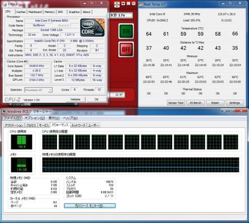Switch to the ネットワーク tab
249x223 pixels.
(x=78, y=125)
